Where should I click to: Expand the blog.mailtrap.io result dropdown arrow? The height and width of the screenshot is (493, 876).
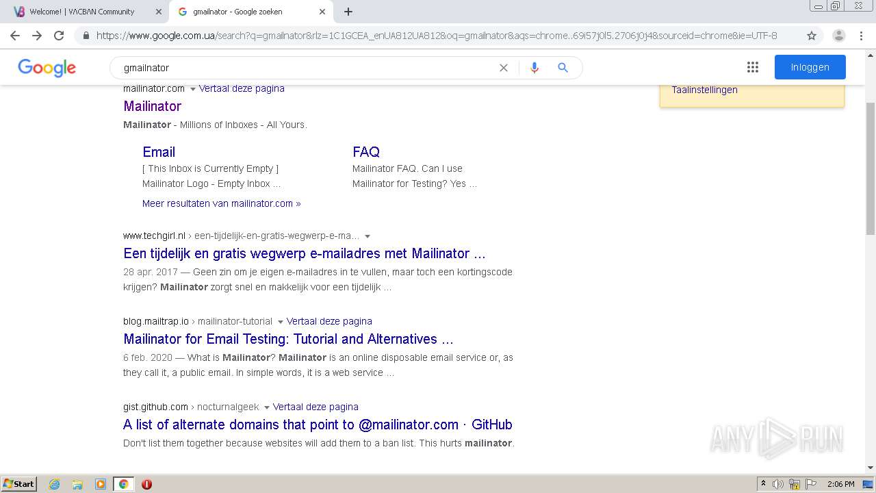coord(281,322)
